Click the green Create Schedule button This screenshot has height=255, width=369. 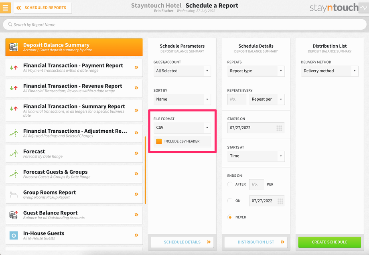click(329, 242)
